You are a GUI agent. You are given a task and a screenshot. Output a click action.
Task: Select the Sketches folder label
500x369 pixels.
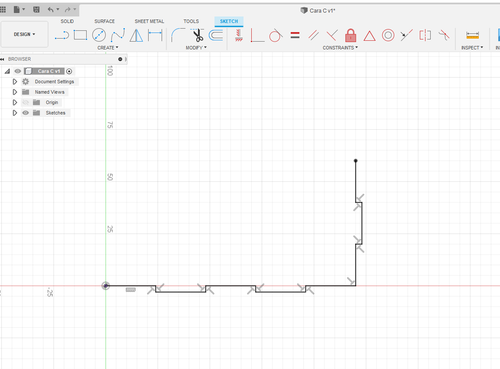pyautogui.click(x=55, y=113)
